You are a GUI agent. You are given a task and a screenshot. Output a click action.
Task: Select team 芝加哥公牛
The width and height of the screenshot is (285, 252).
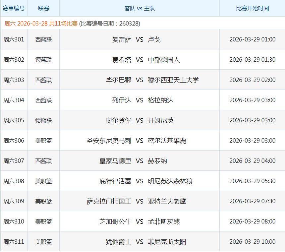pos(115,221)
